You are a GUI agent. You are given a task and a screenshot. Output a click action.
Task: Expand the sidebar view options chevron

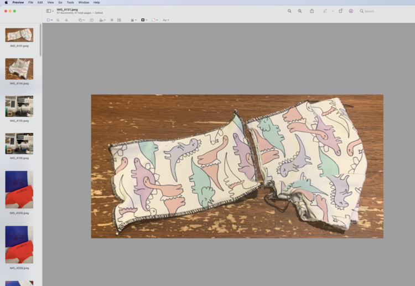53,11
